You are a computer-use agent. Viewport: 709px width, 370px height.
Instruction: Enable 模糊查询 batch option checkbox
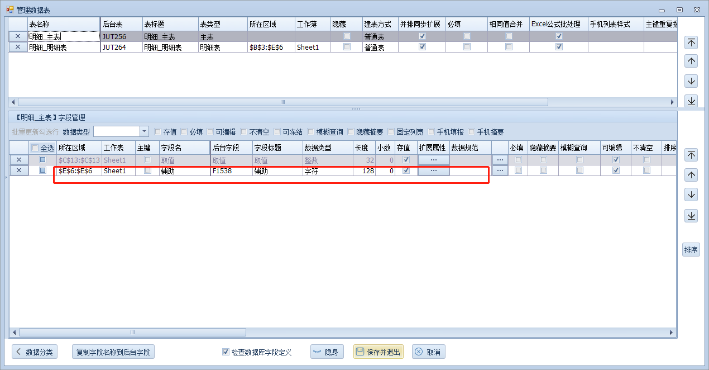[x=311, y=132]
